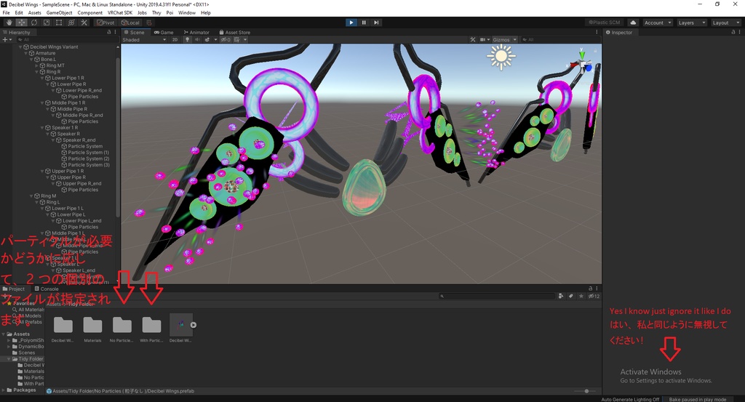The image size is (745, 402).
Task: Search by type in Project panel
Action: tap(561, 296)
